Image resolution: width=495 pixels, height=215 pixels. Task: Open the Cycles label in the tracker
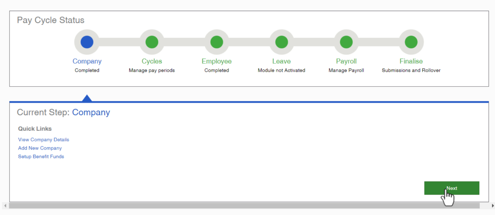click(151, 61)
